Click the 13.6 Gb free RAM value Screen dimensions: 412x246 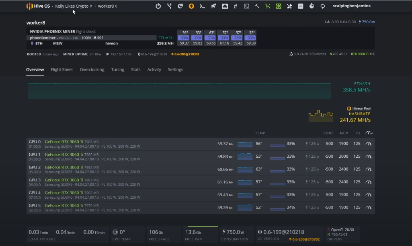193,232
